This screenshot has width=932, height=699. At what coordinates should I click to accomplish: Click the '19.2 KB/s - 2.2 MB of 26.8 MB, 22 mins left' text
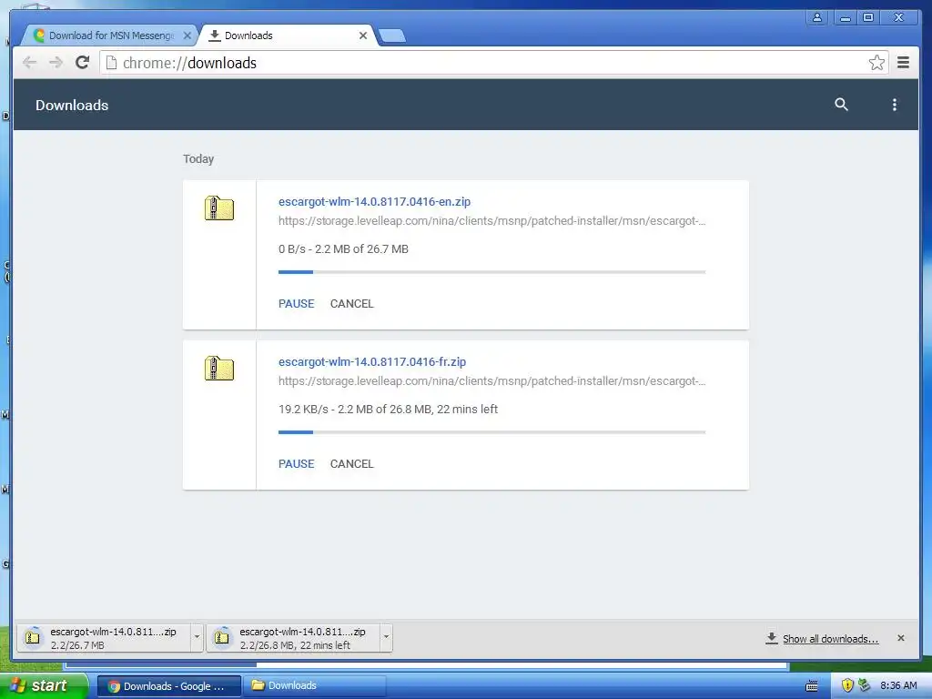[388, 409]
